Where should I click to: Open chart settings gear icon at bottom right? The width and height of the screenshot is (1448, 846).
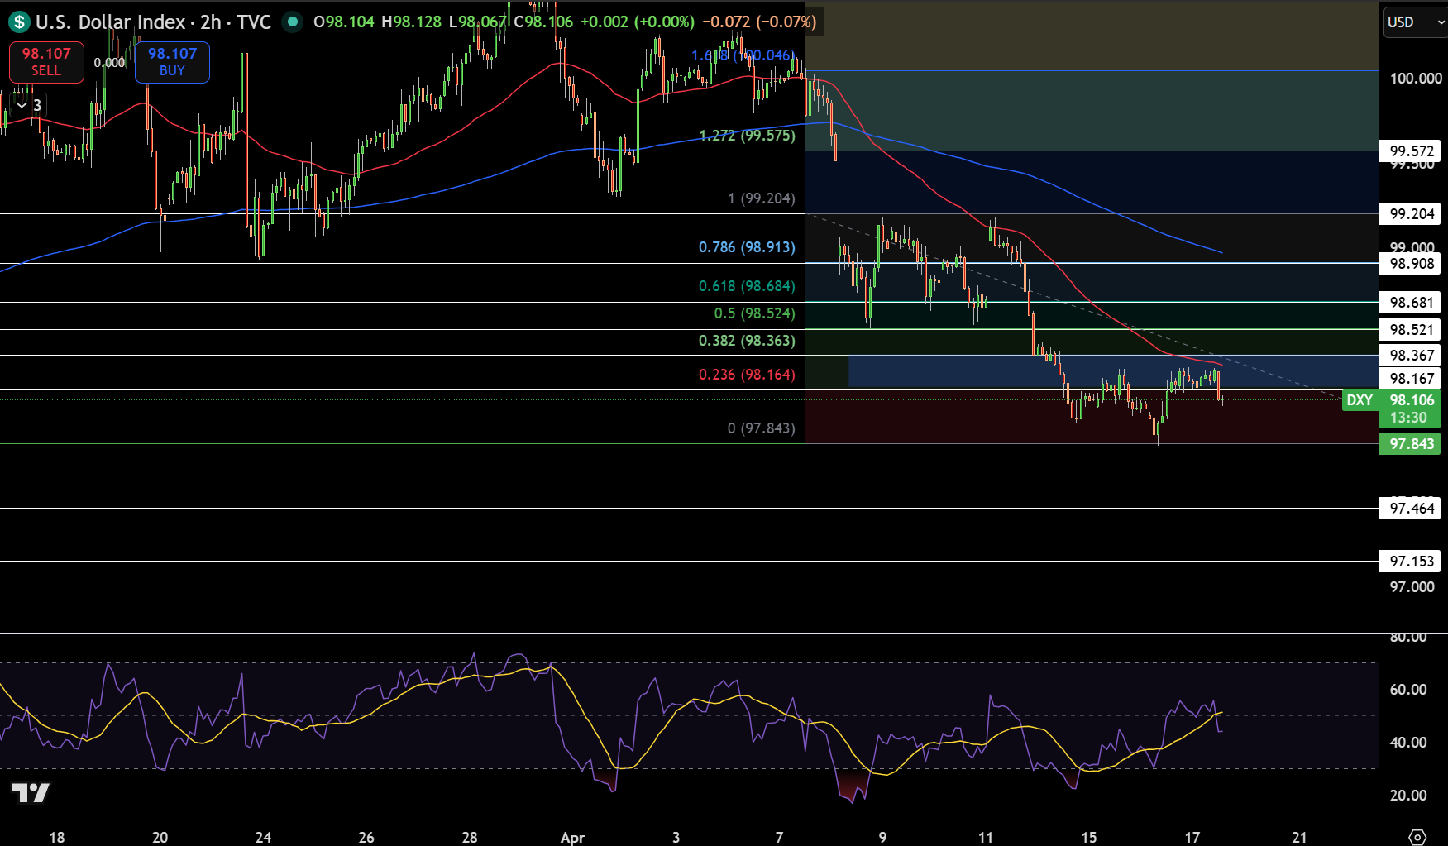[1417, 837]
